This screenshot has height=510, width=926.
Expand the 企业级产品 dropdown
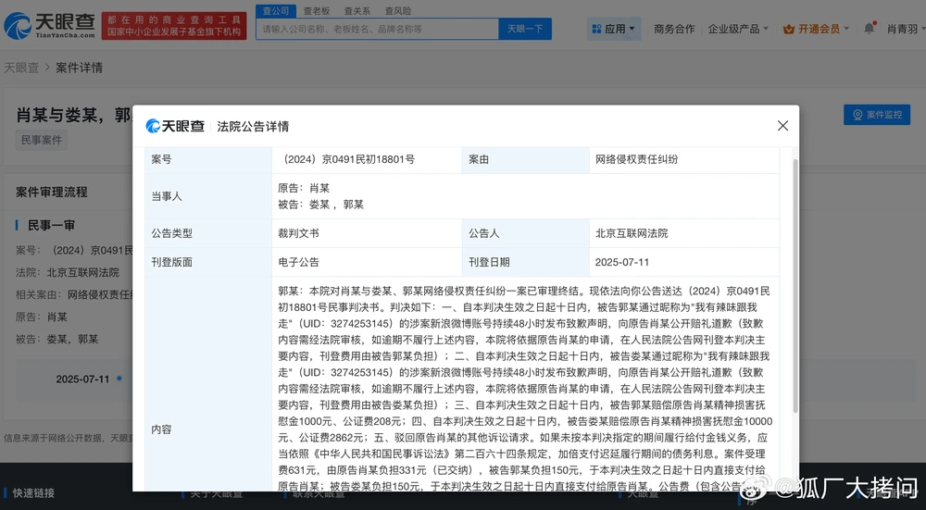point(738,29)
